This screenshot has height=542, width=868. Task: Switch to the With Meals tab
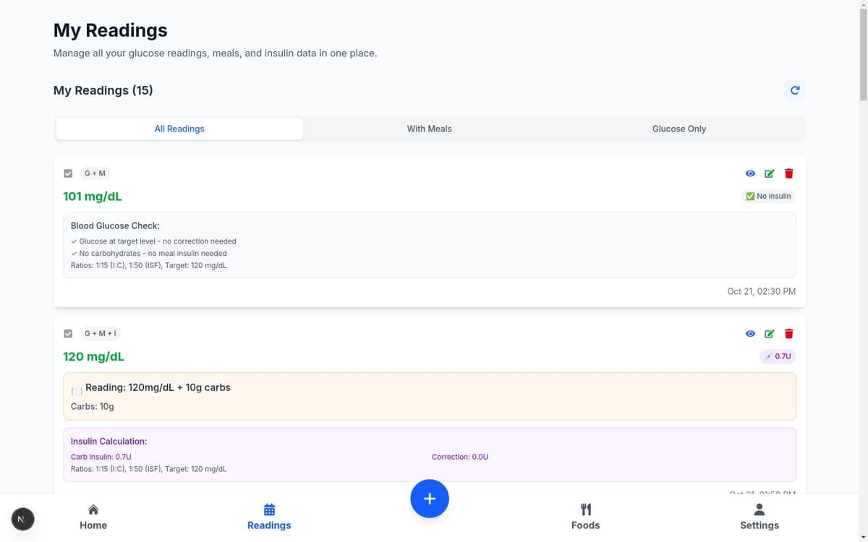coord(429,129)
